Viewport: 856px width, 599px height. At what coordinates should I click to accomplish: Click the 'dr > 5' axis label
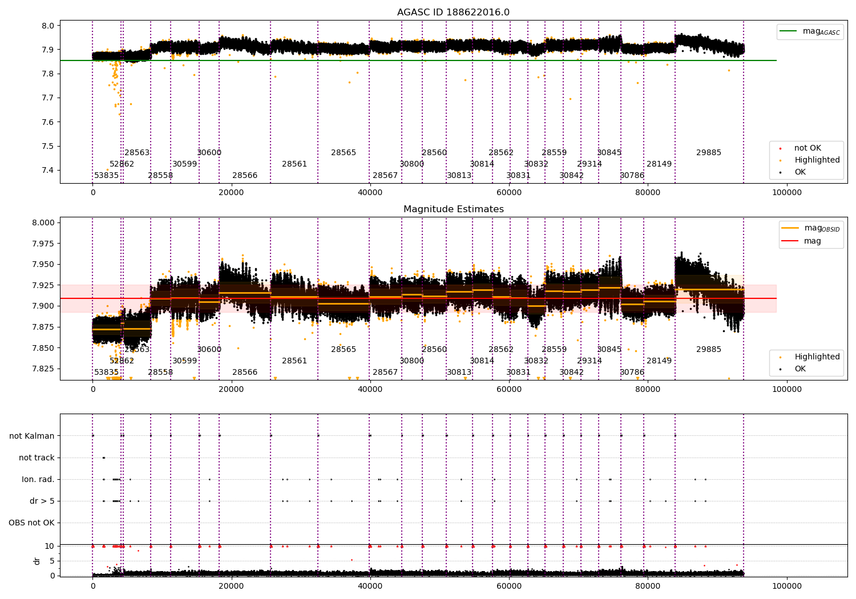(42, 501)
